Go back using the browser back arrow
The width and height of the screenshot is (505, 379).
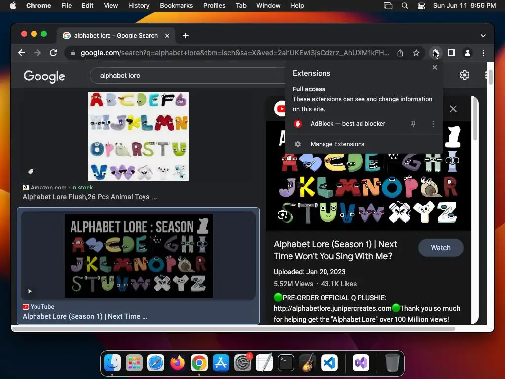(x=22, y=53)
